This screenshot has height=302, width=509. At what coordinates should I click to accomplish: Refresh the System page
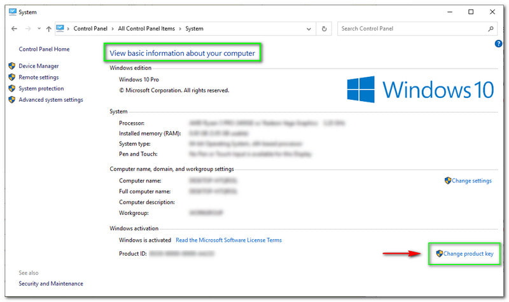(x=324, y=29)
